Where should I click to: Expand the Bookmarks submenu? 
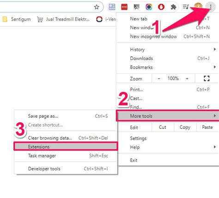coord(167,67)
